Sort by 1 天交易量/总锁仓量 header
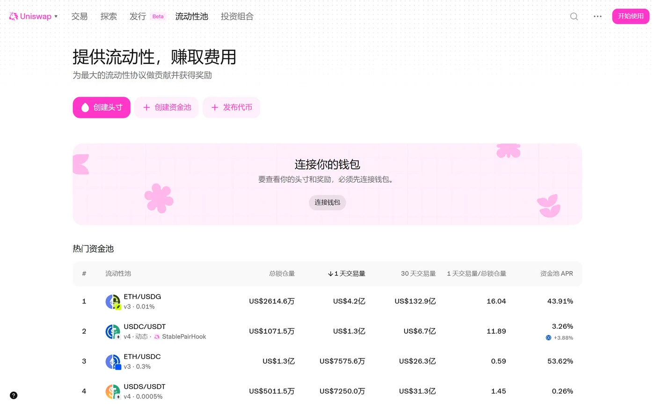 tap(476, 273)
